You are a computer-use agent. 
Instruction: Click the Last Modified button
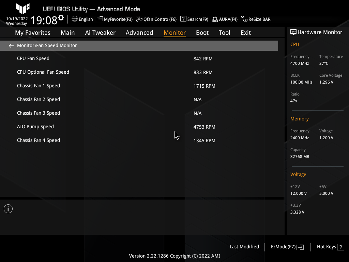point(244,247)
